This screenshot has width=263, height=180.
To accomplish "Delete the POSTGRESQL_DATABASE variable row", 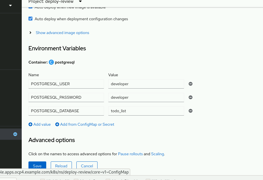I will tap(191, 111).
